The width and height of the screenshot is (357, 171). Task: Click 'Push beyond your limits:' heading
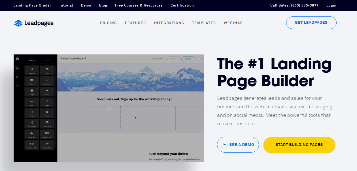tap(168, 154)
